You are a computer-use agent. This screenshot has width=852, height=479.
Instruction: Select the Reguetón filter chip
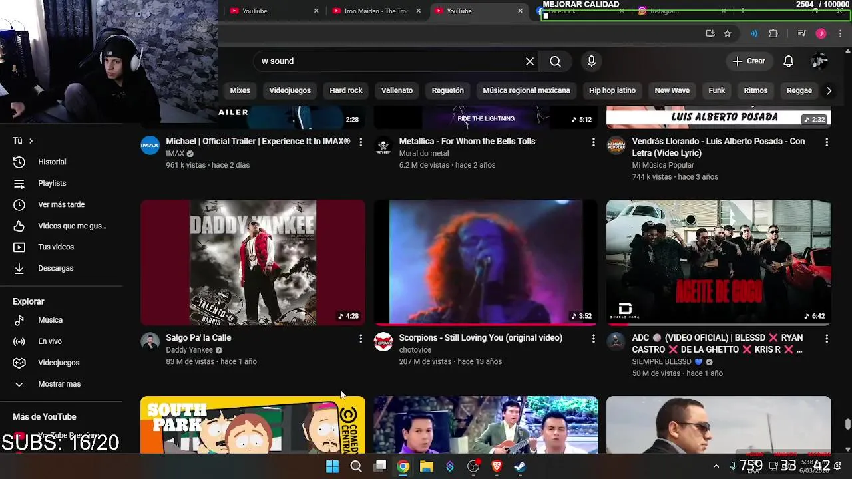(x=448, y=90)
